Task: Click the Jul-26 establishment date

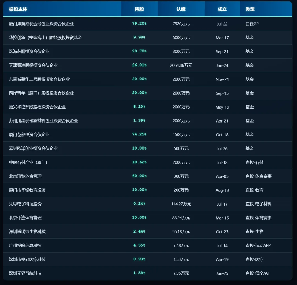Action: (x=222, y=149)
